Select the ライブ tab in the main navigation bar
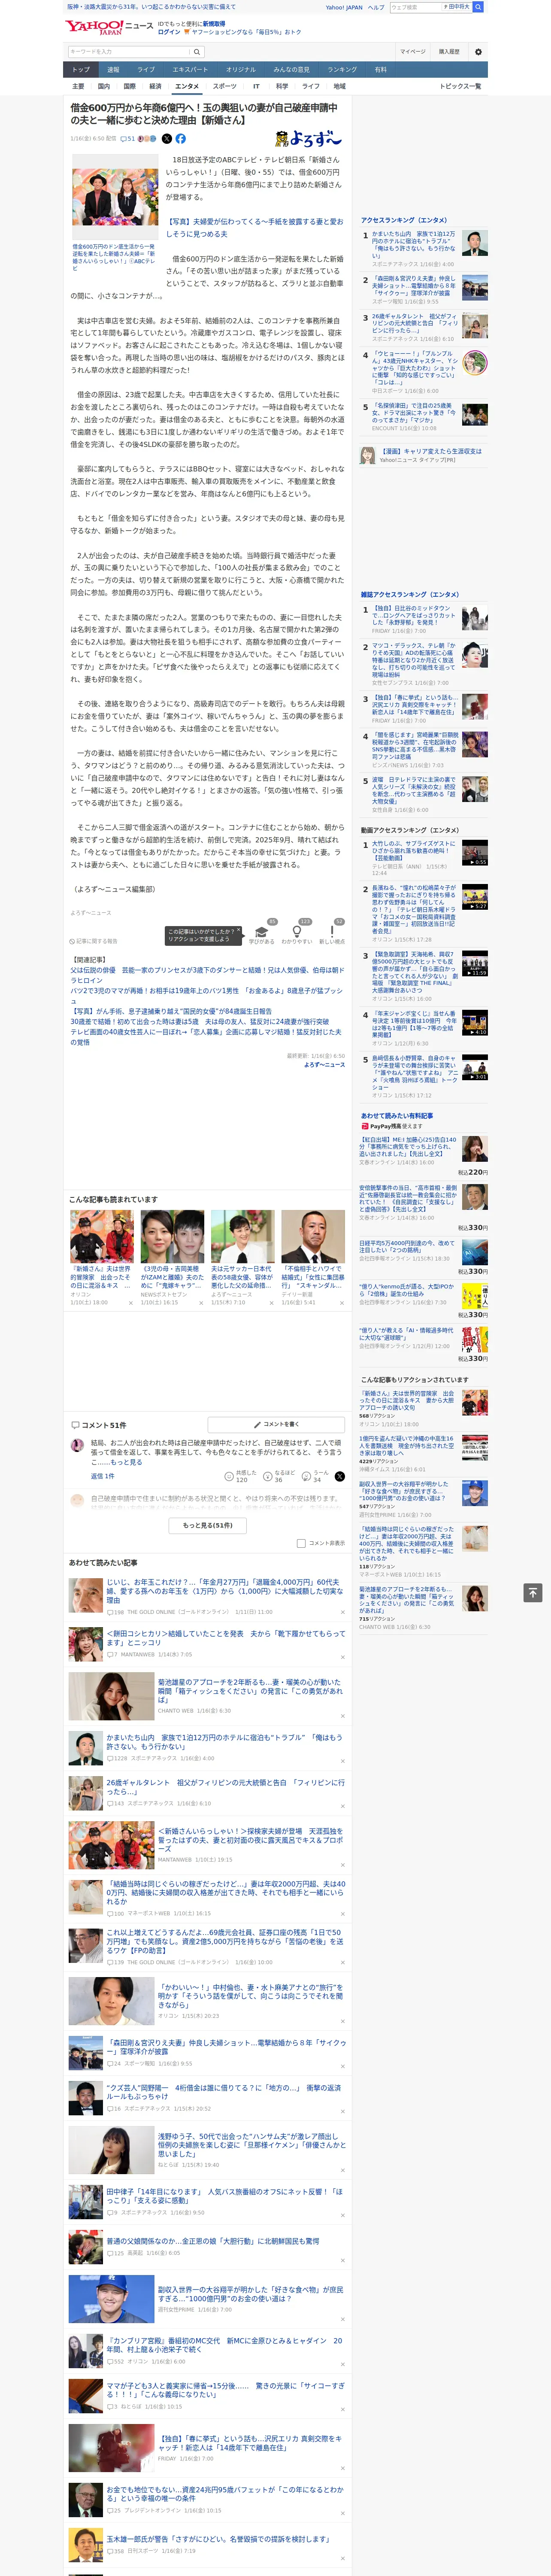Image resolution: width=551 pixels, height=2576 pixels. point(146,70)
